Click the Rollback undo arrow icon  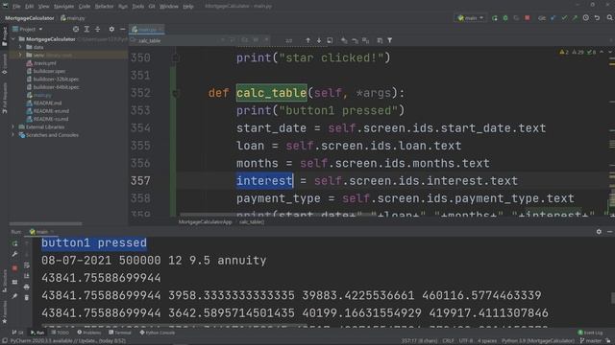pyautogui.click(x=597, y=18)
